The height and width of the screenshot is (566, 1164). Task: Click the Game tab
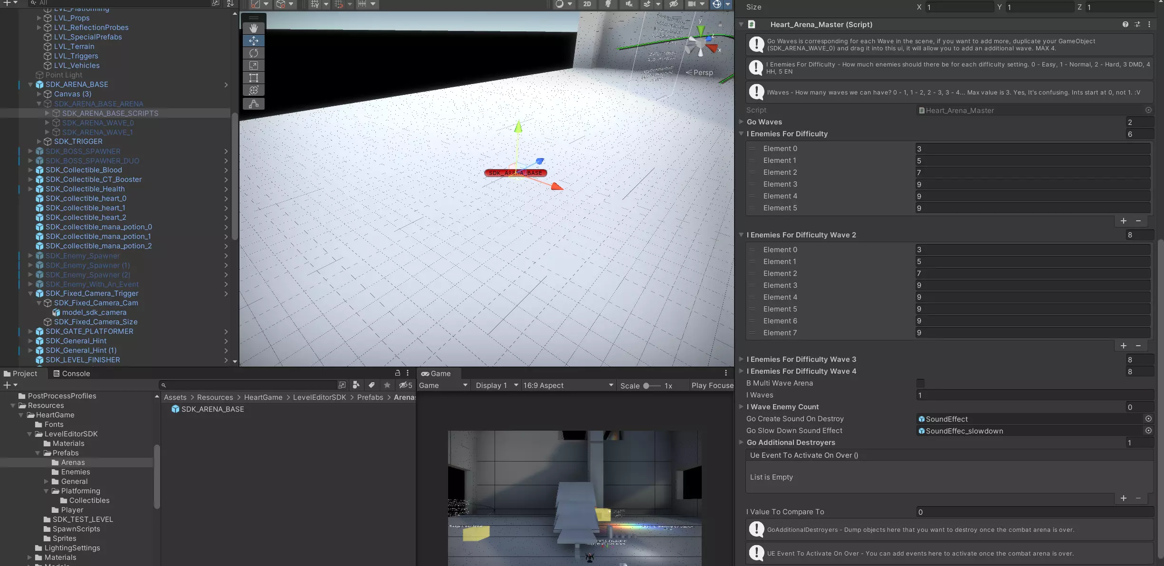point(436,374)
